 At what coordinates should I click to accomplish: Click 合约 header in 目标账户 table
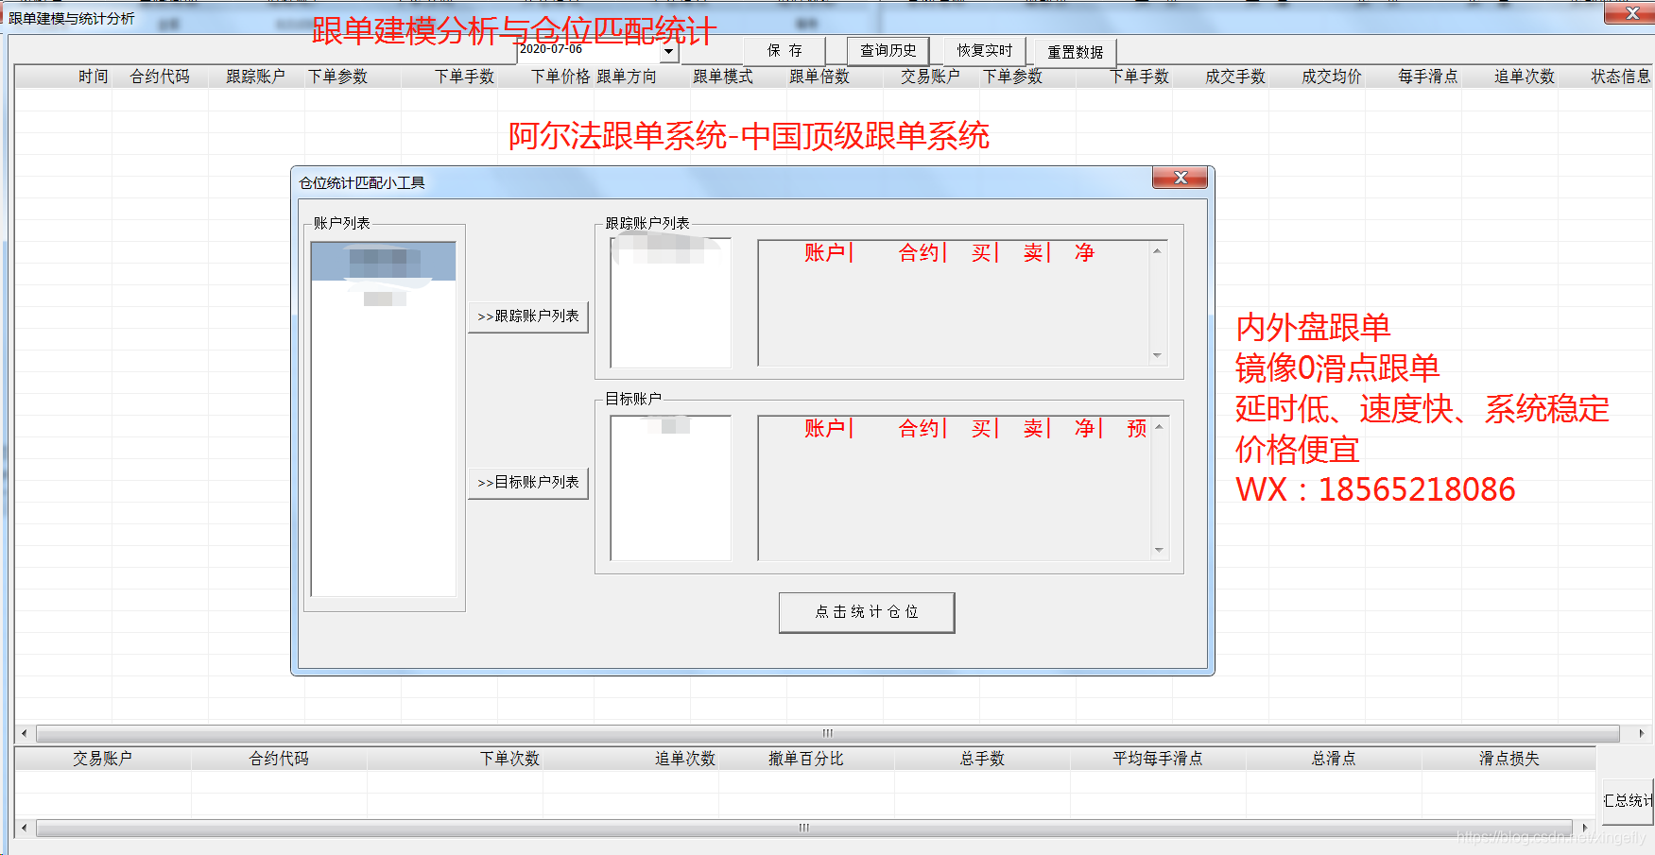919,429
